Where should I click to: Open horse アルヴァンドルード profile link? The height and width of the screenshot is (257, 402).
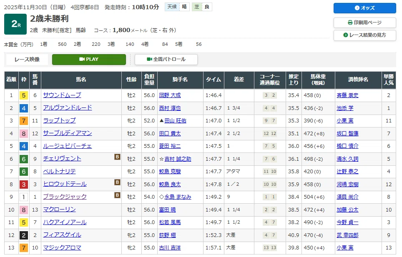point(68,108)
